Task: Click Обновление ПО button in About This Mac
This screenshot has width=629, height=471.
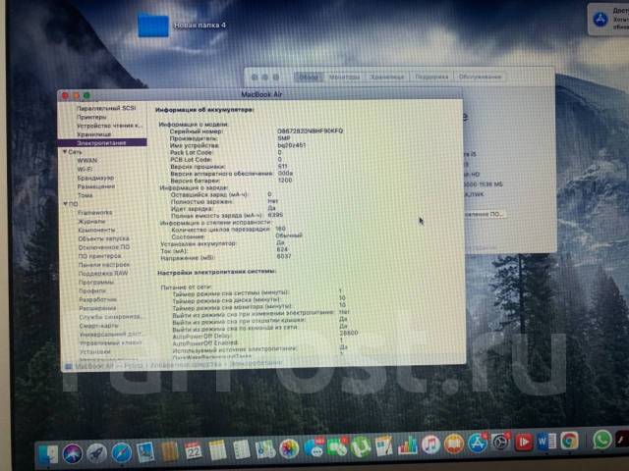Action: 484,214
